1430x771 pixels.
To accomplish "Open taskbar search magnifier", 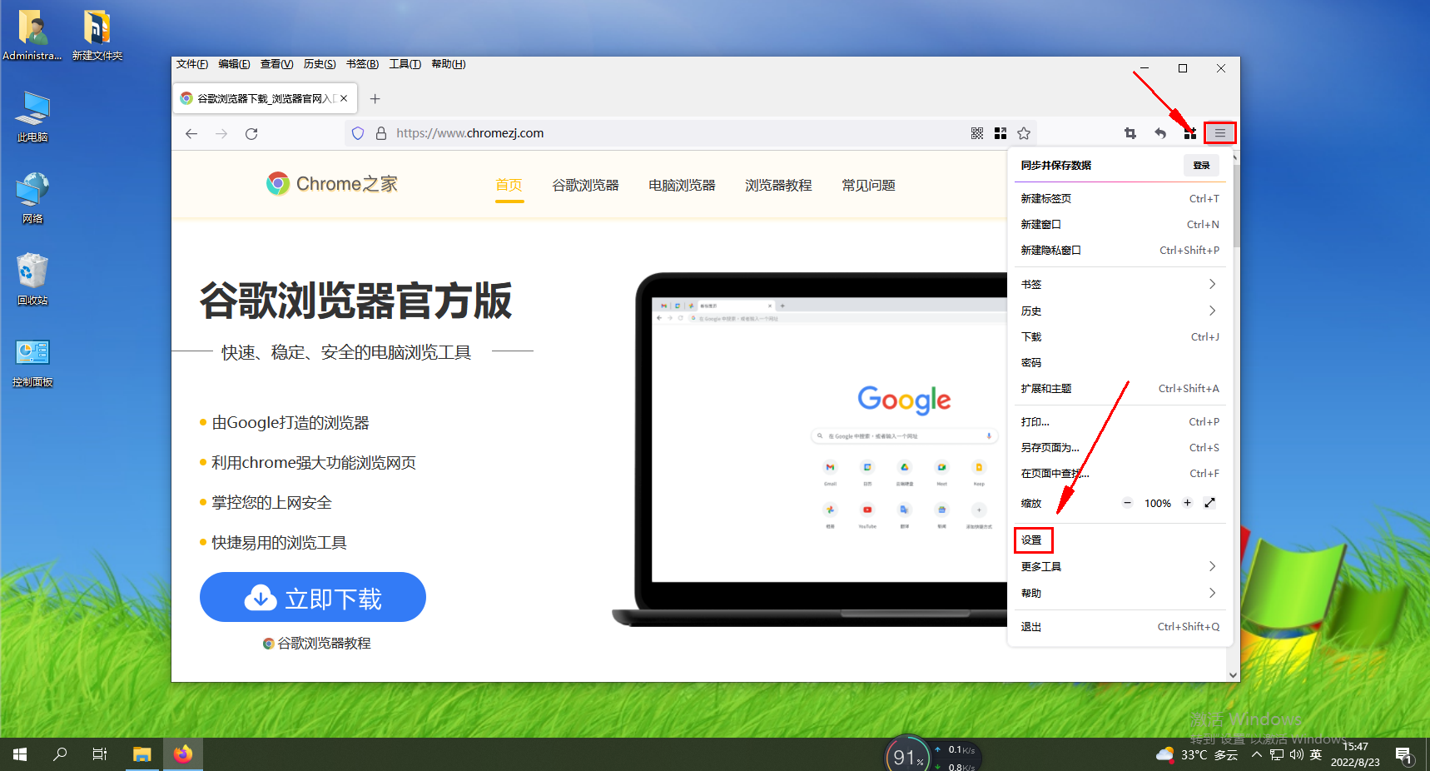I will click(x=60, y=754).
